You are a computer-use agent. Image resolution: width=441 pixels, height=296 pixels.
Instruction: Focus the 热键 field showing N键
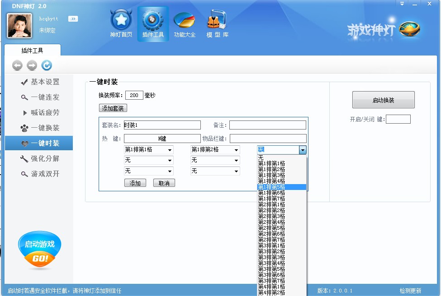tap(162, 139)
